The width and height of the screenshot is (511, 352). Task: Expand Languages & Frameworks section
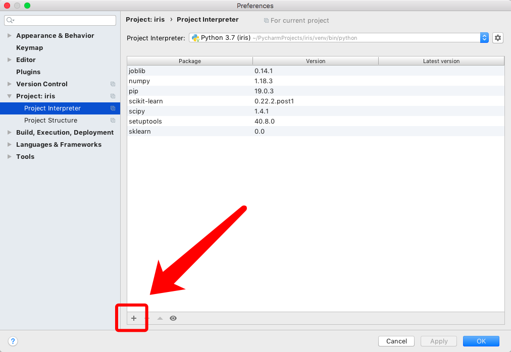[x=9, y=144]
